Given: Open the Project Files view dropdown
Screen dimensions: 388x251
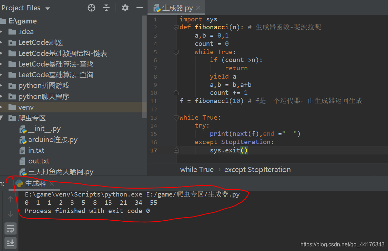Looking at the screenshot, I should tap(48, 8).
